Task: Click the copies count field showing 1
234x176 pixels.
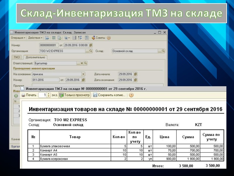Action: (x=42, y=95)
